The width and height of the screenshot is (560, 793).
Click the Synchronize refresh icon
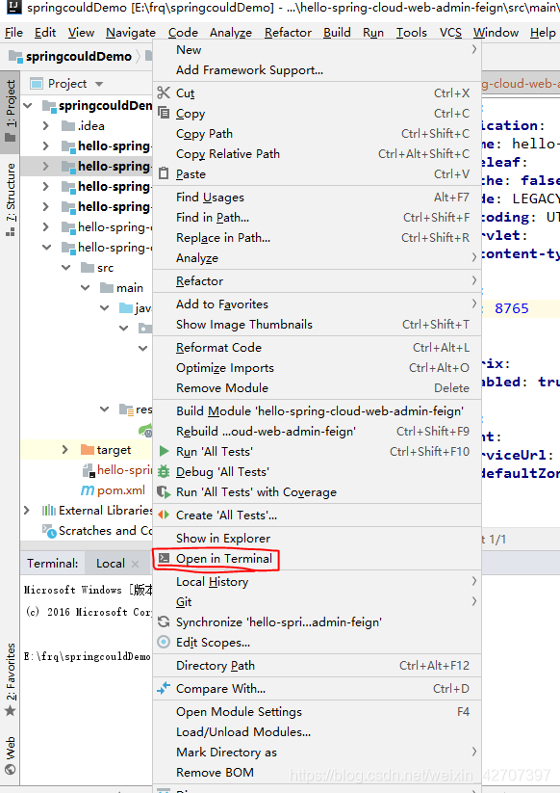coord(164,621)
